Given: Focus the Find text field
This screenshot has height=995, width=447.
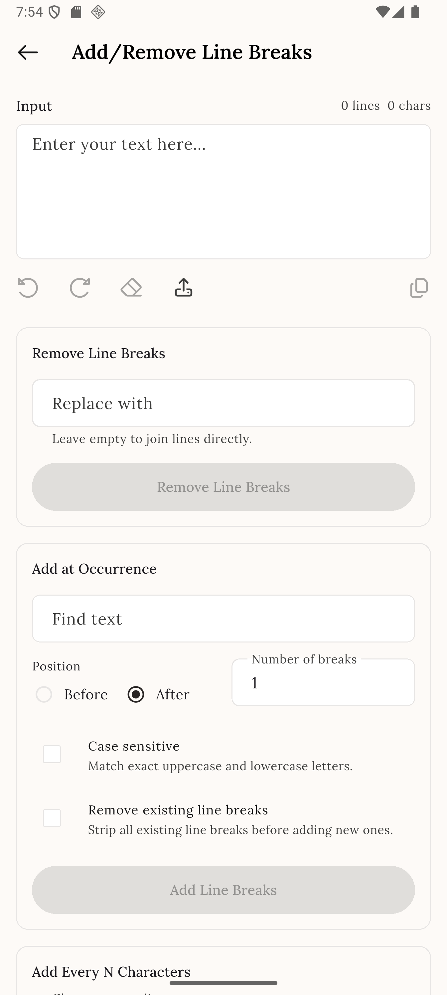Looking at the screenshot, I should [223, 619].
